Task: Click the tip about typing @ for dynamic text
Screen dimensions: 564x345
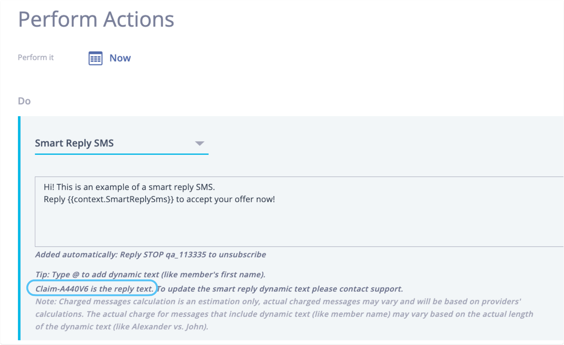Action: [150, 275]
